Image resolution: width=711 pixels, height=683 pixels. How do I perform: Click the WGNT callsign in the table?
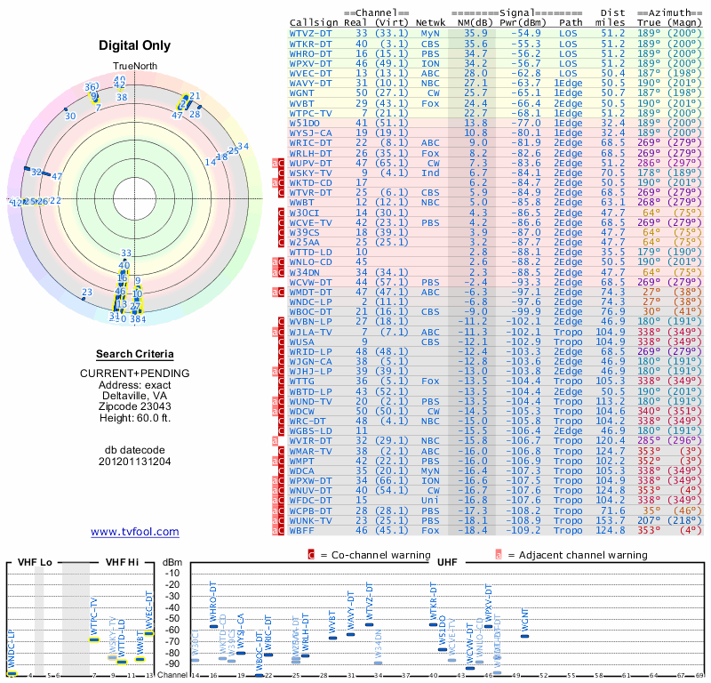point(304,92)
